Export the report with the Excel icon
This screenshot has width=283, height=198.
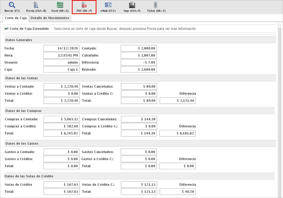click(x=60, y=5)
